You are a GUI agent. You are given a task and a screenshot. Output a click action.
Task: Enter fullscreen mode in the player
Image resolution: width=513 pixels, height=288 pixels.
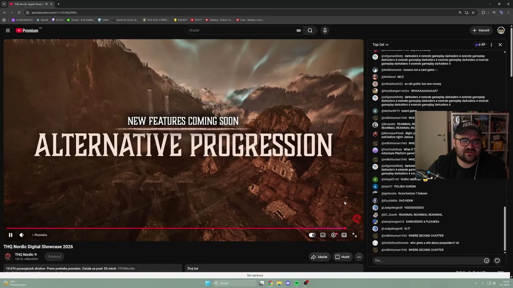pyautogui.click(x=355, y=235)
